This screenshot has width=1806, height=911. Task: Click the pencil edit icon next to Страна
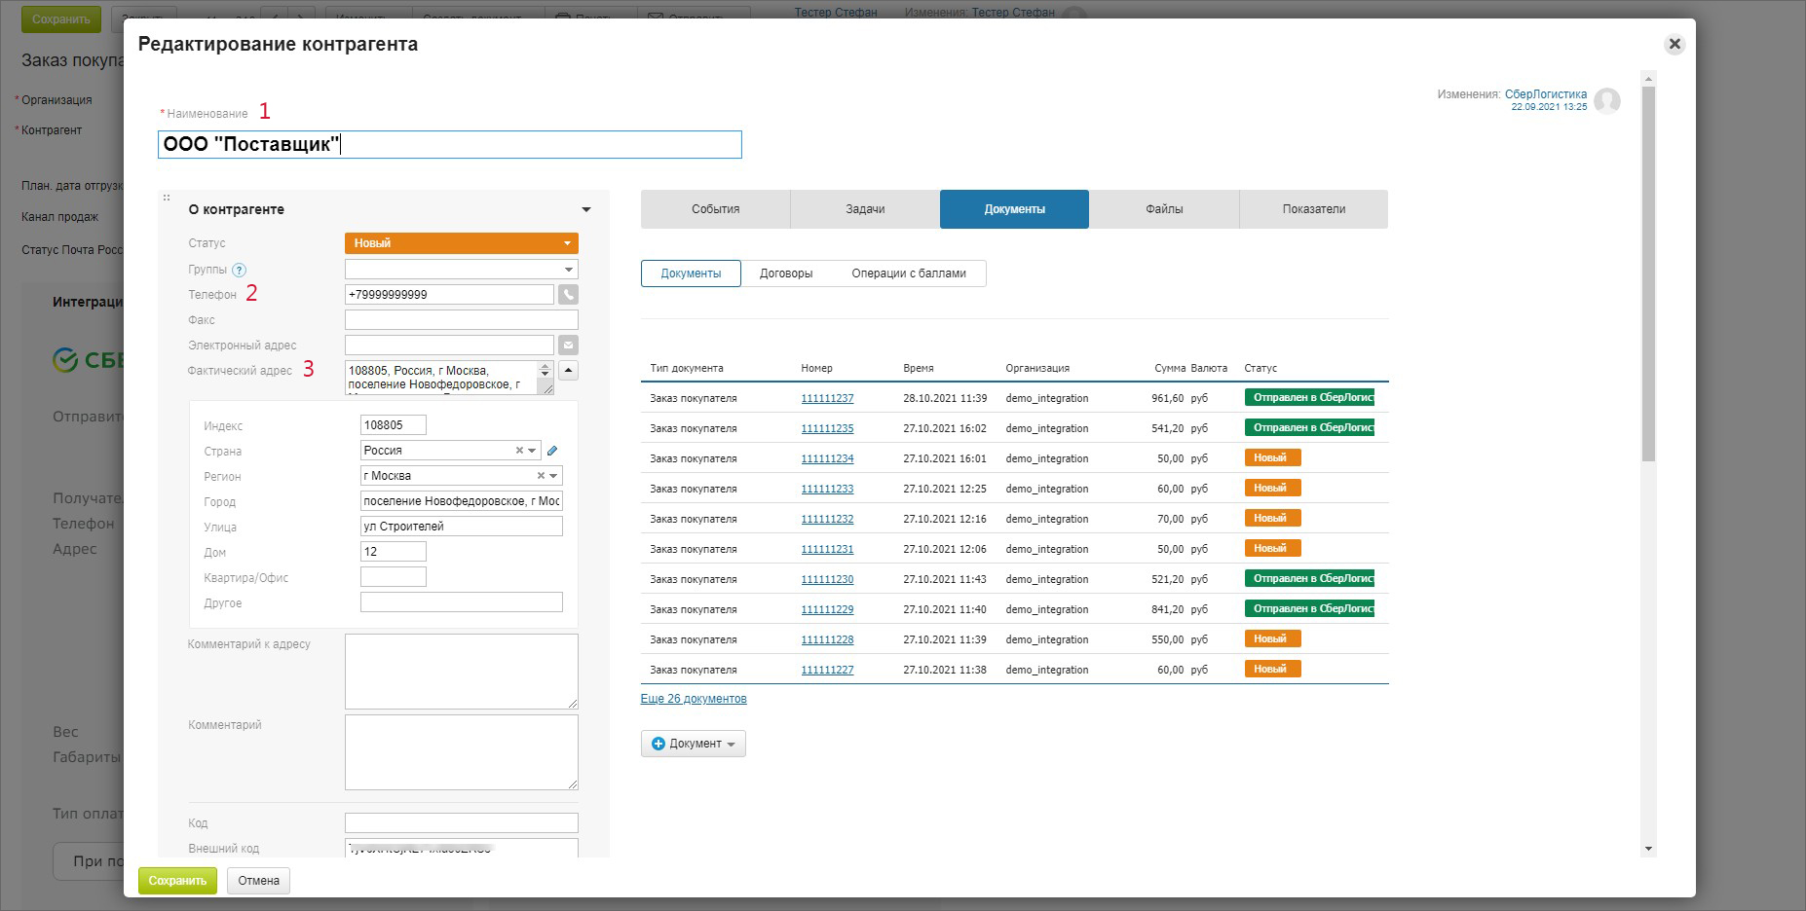pyautogui.click(x=552, y=451)
